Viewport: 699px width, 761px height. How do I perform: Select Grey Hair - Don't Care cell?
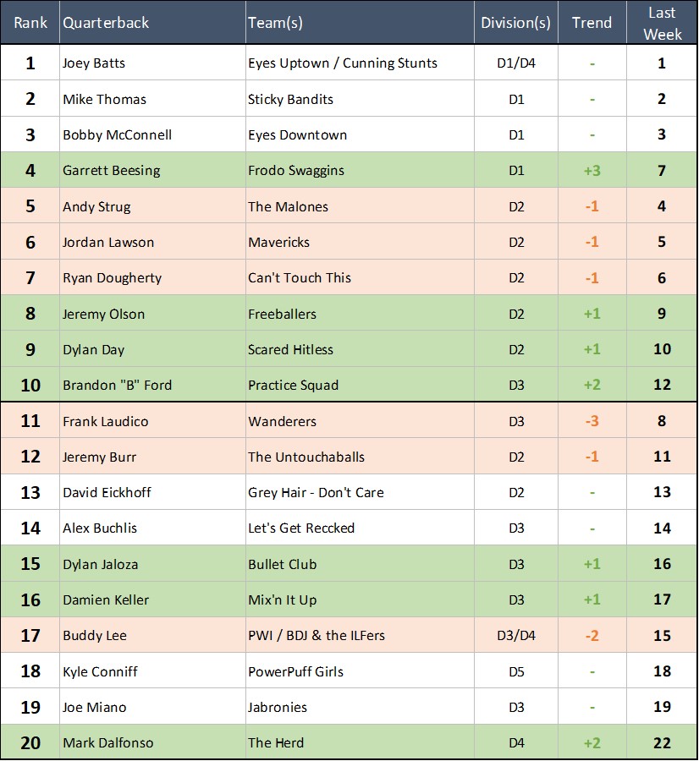[316, 493]
